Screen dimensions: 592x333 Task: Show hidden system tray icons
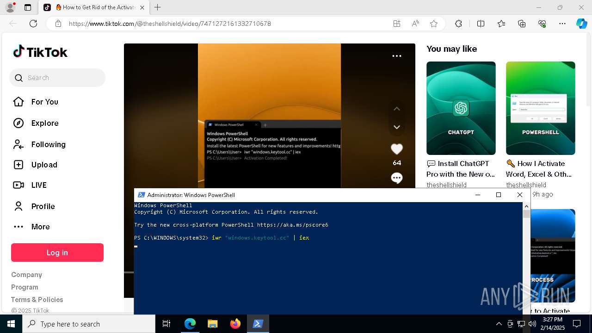[499, 324]
